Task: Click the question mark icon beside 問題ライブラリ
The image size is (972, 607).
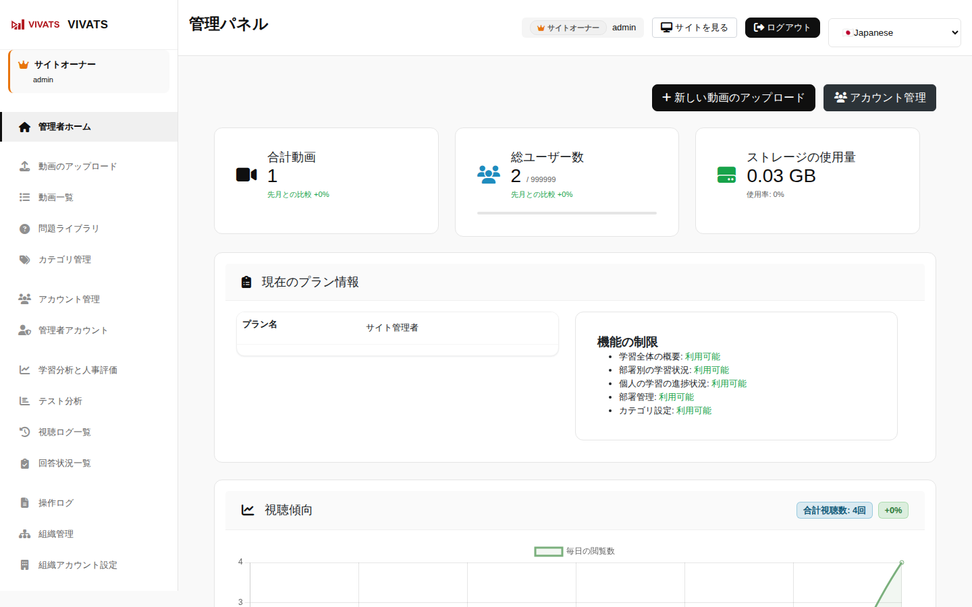Action: (x=24, y=229)
